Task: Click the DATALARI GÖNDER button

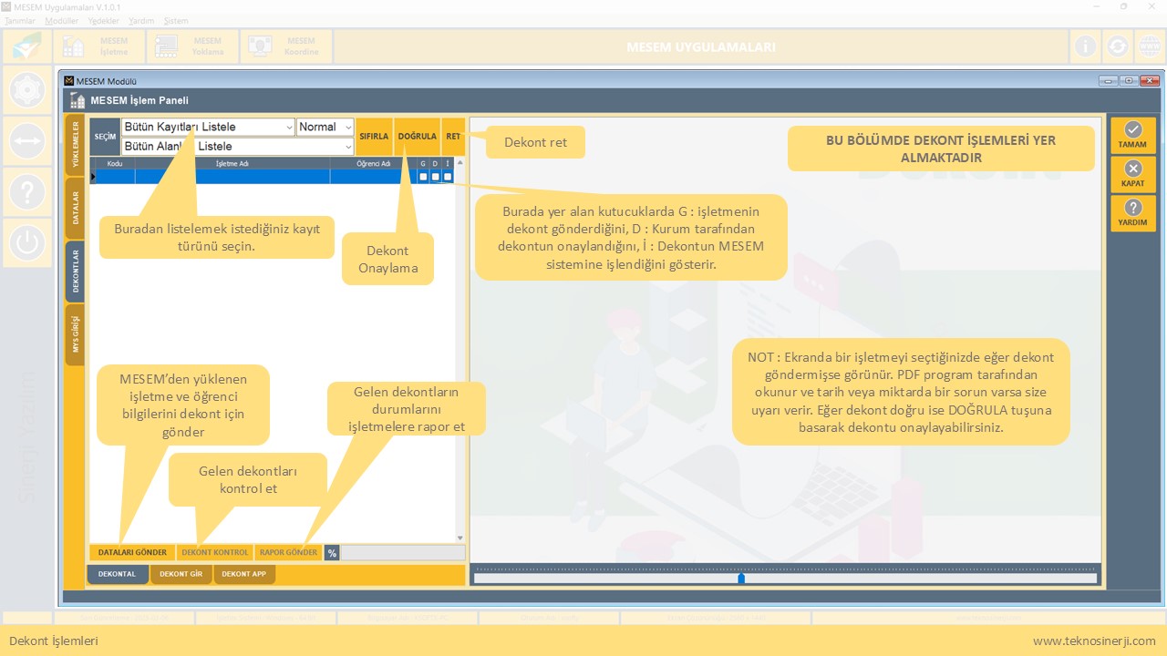Action: [x=132, y=552]
